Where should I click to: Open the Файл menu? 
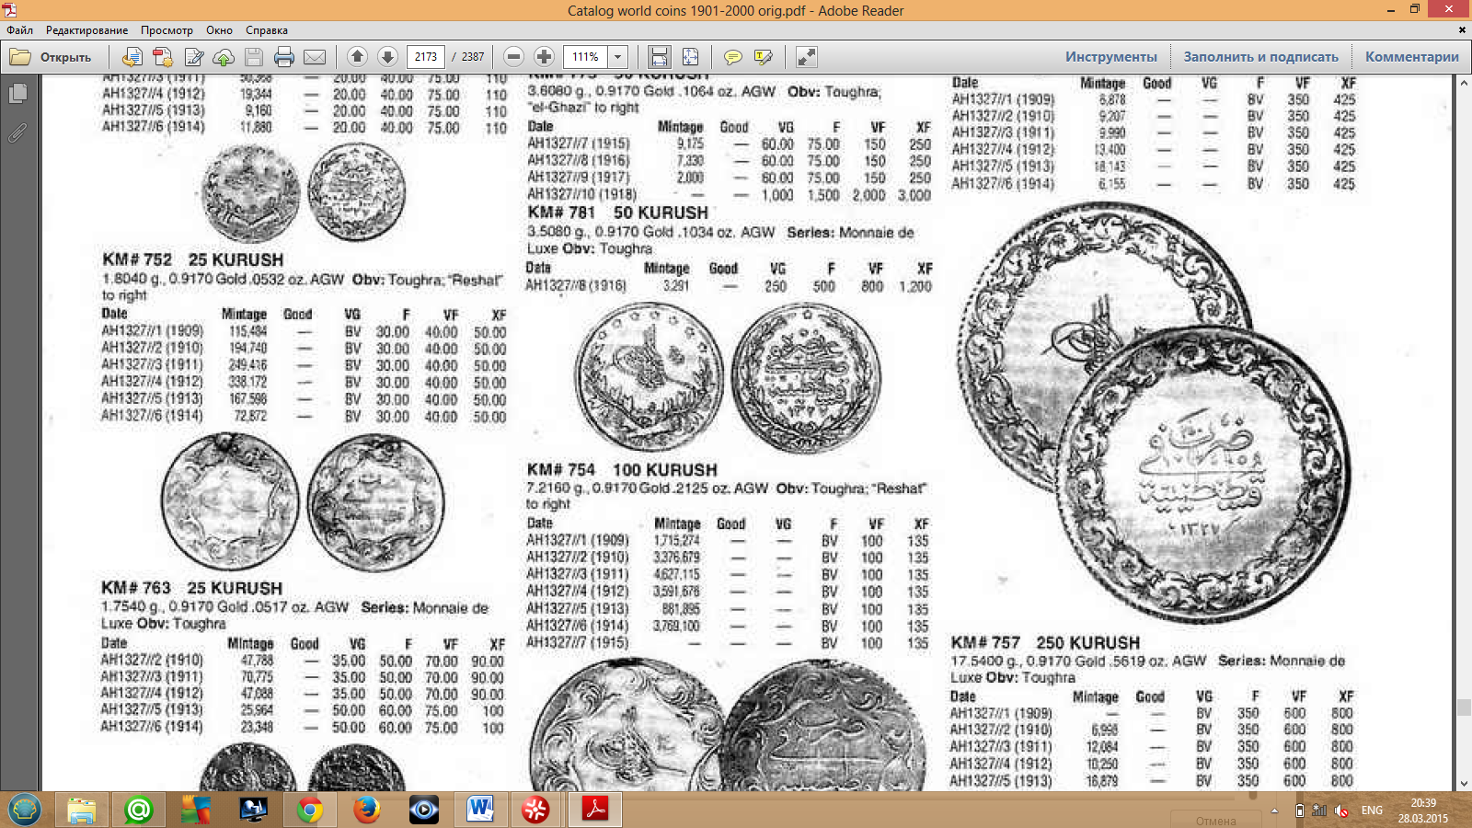[x=20, y=30]
